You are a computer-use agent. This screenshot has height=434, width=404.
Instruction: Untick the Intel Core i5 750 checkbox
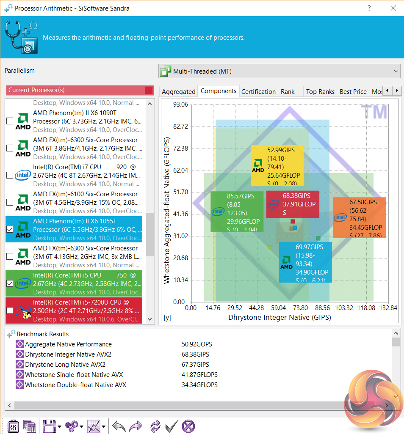click(x=10, y=283)
